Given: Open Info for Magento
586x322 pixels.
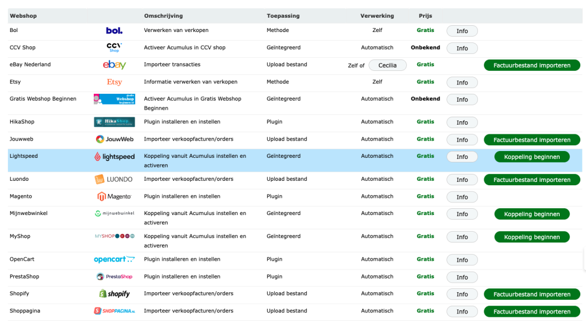Looking at the screenshot, I should 462,197.
